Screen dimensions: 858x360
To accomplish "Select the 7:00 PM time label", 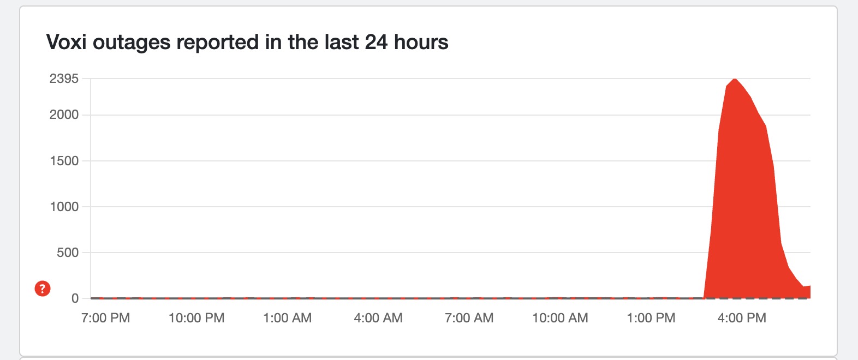I will pyautogui.click(x=105, y=318).
